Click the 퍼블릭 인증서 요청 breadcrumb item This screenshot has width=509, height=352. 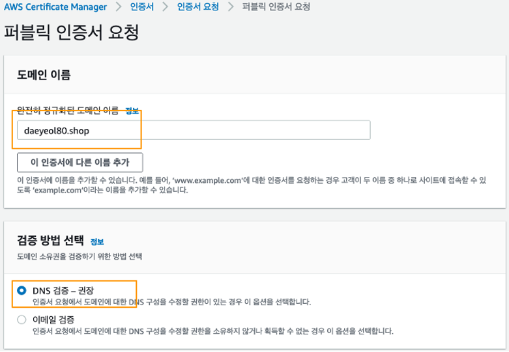point(276,7)
